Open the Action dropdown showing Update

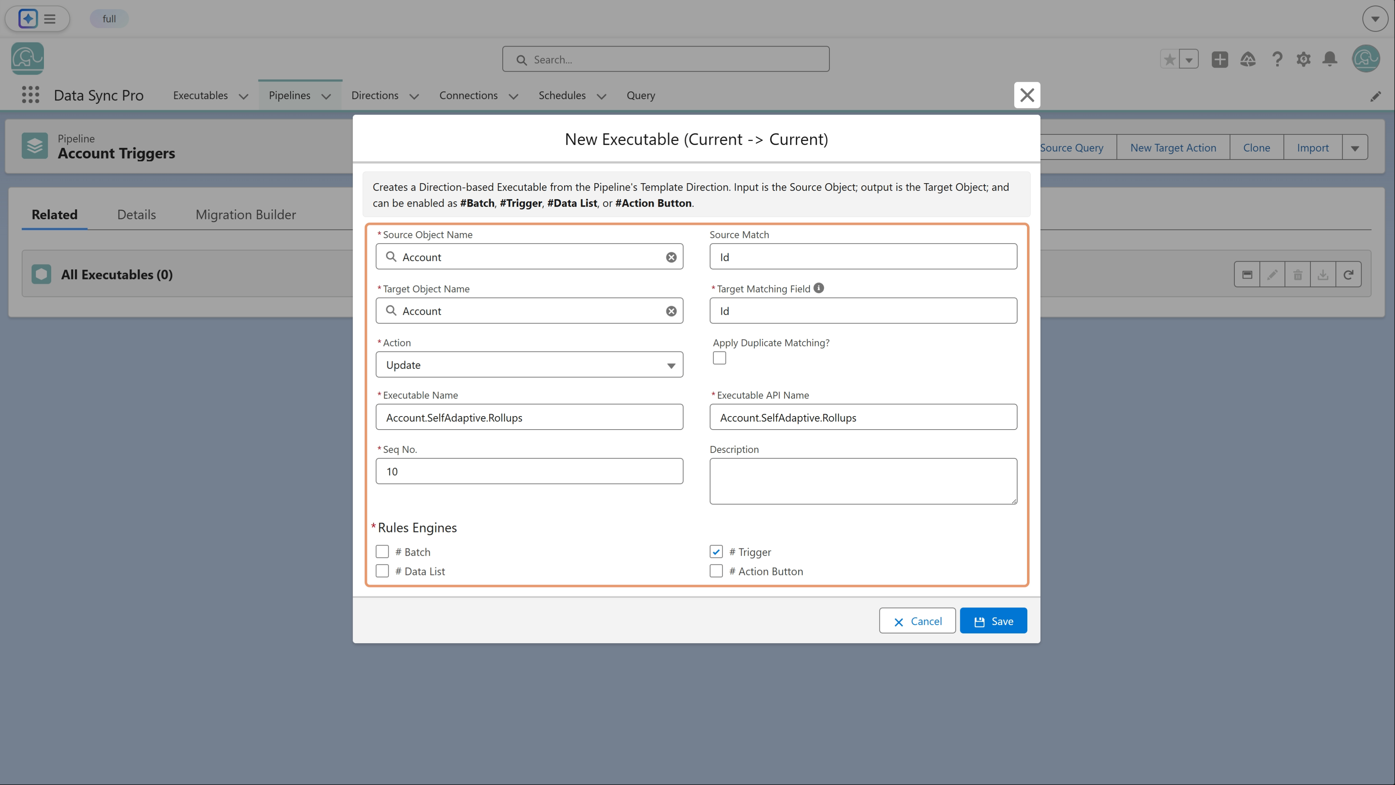tap(529, 365)
